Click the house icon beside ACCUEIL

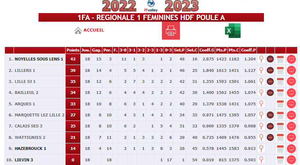[x=78, y=31]
